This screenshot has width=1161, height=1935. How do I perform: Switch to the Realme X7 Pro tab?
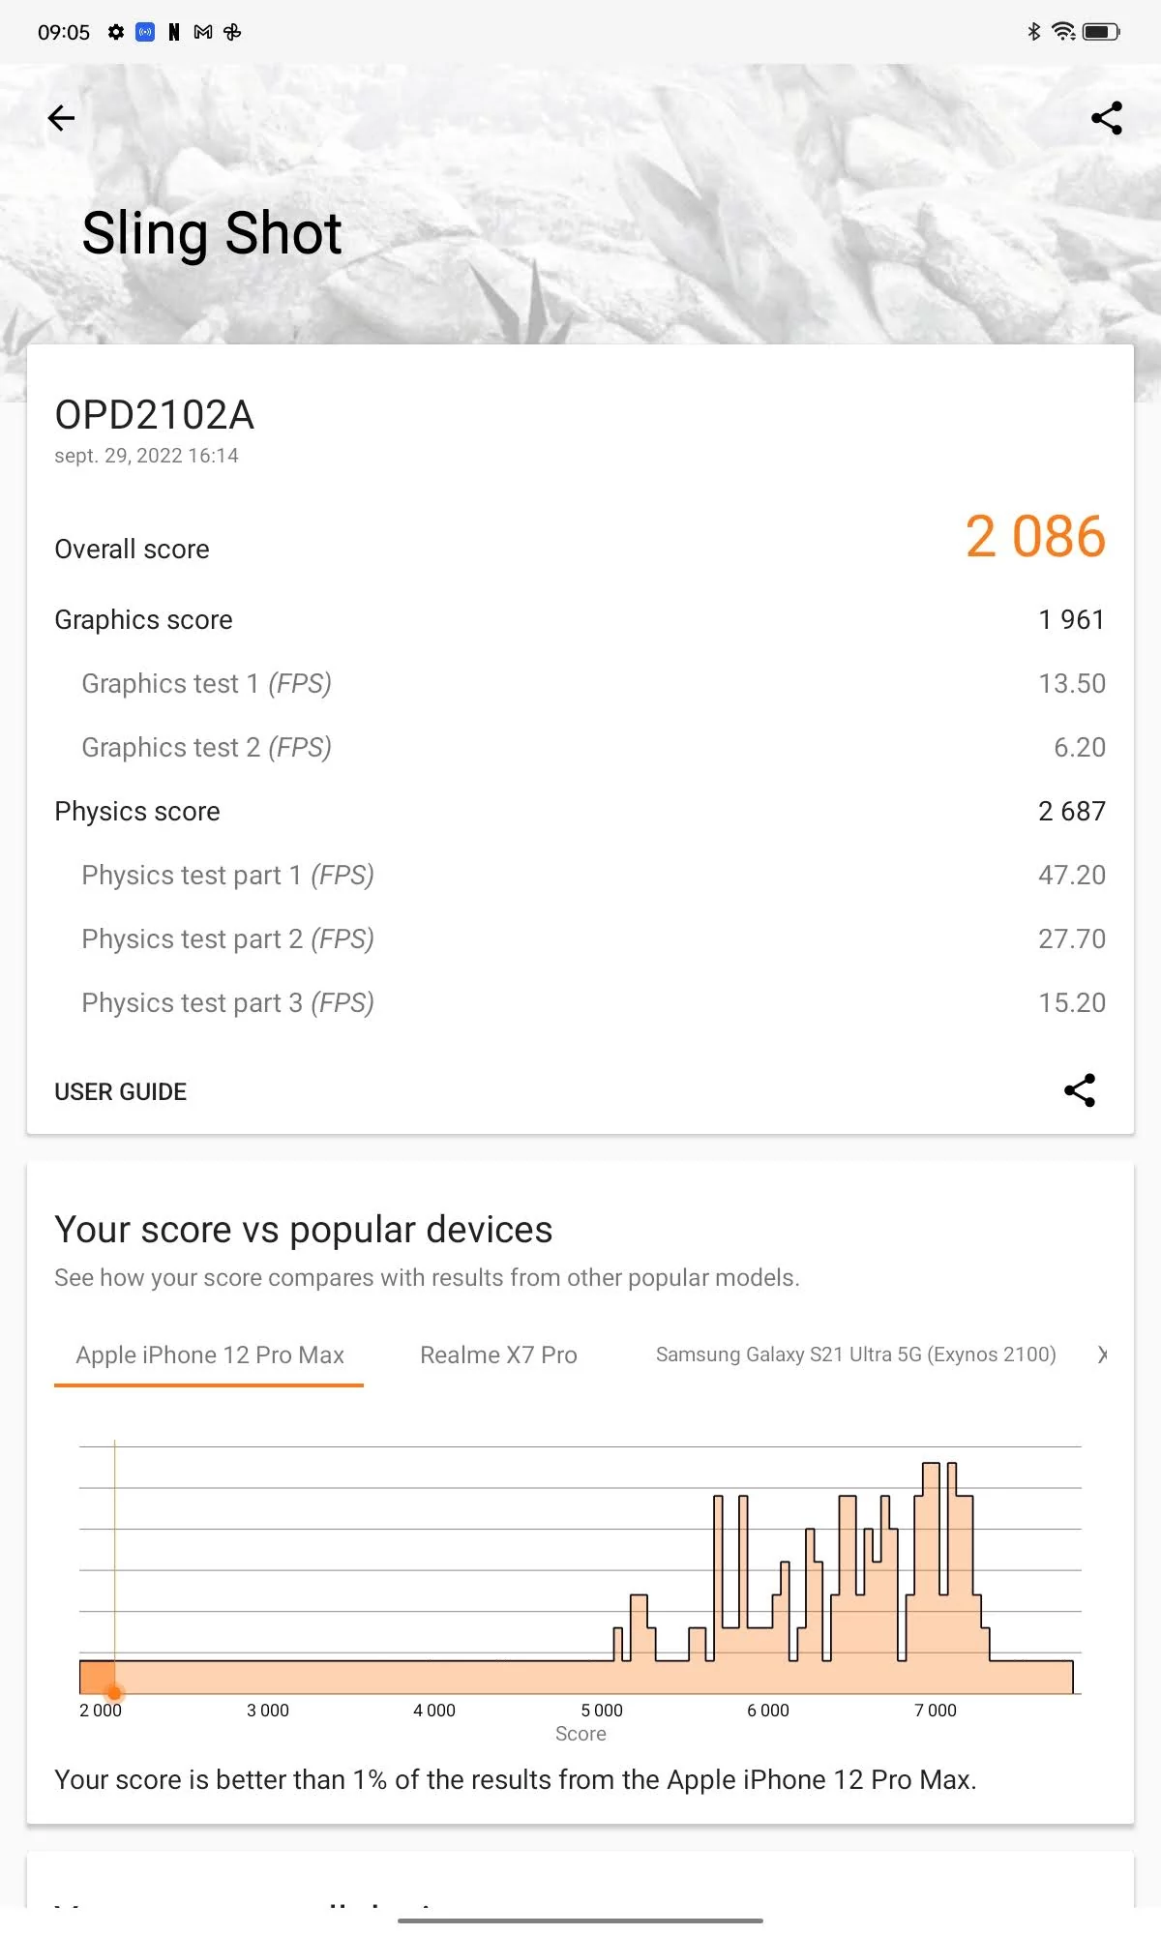tap(498, 1354)
